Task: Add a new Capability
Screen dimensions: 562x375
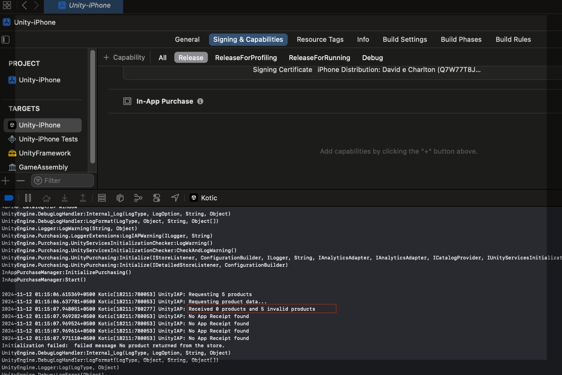Action: pos(124,57)
